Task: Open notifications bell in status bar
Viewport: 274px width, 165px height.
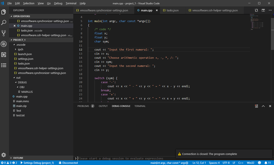Action: (x=266, y=163)
